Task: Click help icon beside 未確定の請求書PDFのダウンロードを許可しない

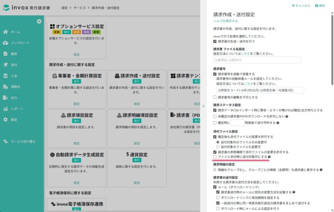Action: (287, 116)
